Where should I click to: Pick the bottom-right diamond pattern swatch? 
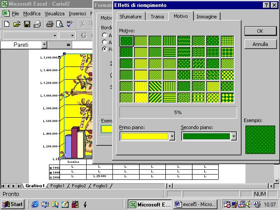coord(227,97)
